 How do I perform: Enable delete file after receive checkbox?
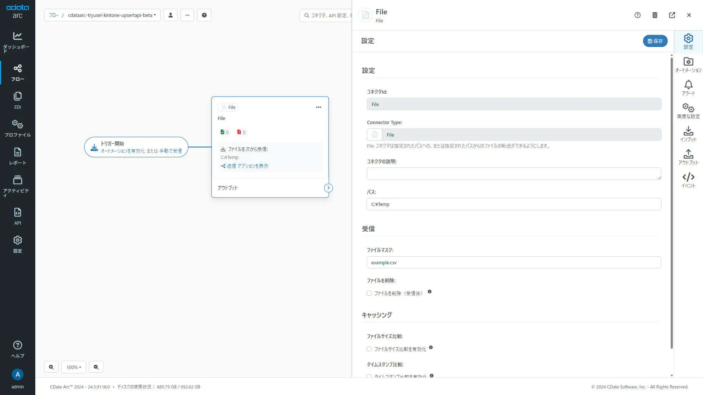[x=369, y=293]
